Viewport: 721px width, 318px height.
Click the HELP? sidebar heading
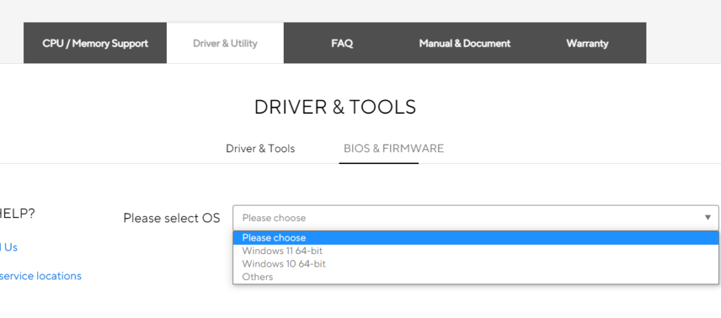(16, 214)
